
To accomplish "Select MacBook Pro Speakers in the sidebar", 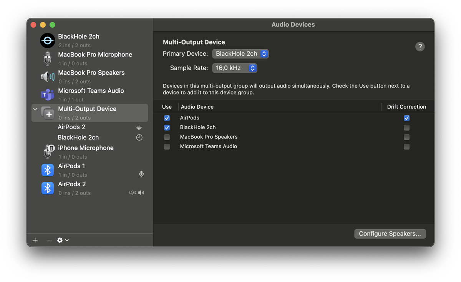I will point(90,76).
